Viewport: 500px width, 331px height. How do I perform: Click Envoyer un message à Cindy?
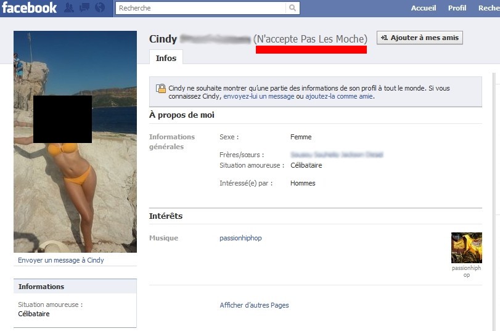pos(60,260)
